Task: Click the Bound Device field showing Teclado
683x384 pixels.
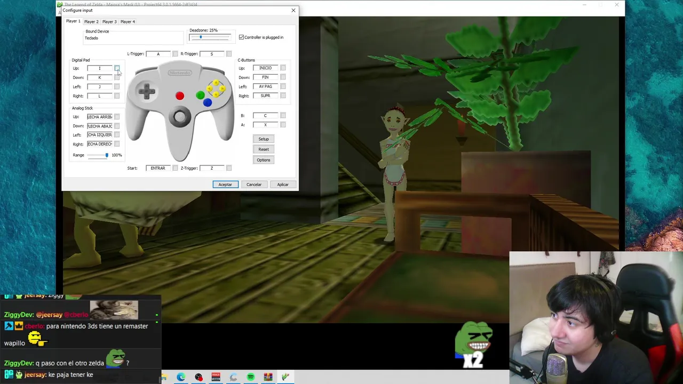Action: [x=133, y=38]
